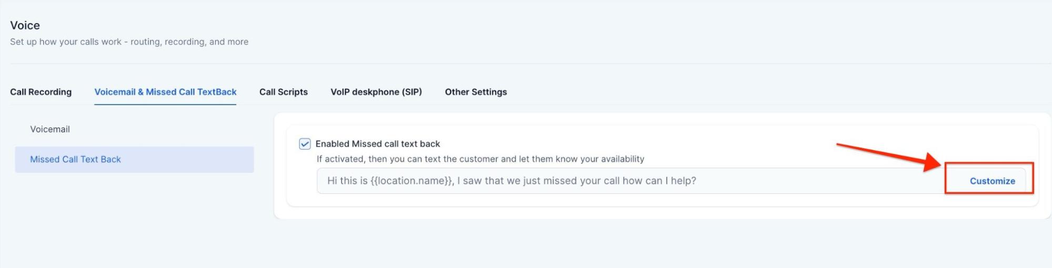Click the Voice page heading
This screenshot has height=268, width=1052.
coord(25,25)
